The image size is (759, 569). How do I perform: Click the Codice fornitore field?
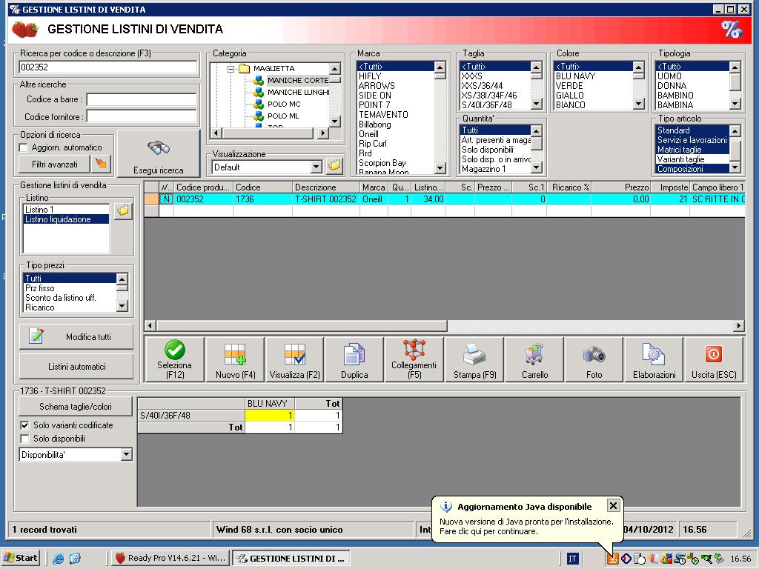point(142,116)
